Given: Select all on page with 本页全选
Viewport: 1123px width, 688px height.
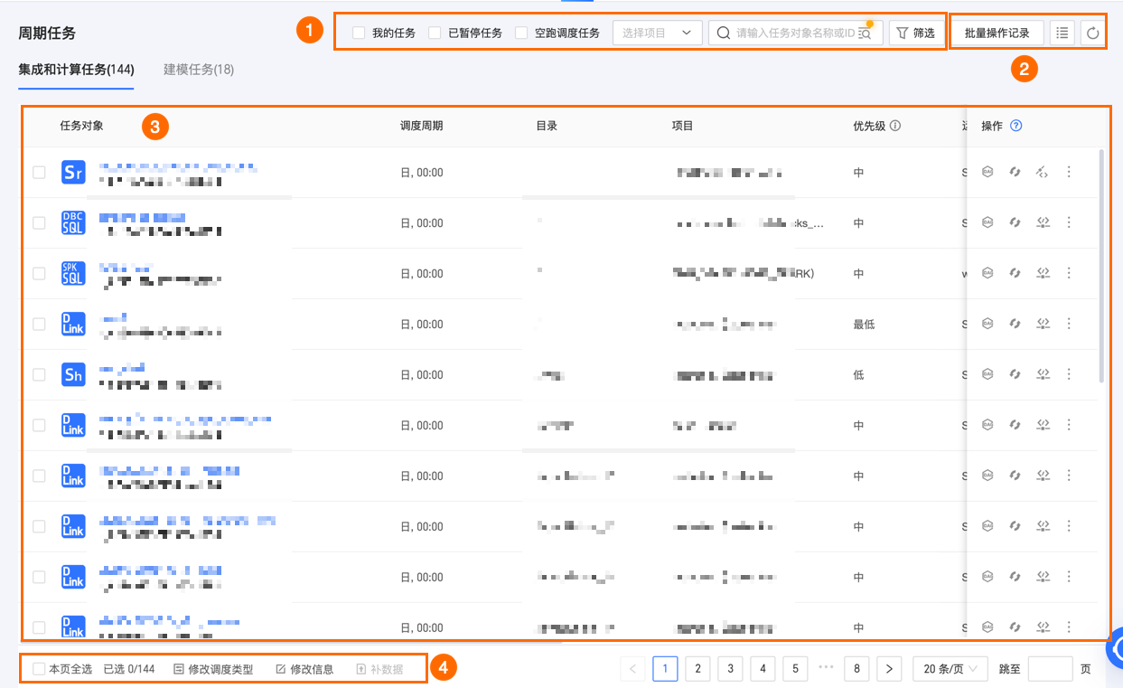Looking at the screenshot, I should 39,669.
